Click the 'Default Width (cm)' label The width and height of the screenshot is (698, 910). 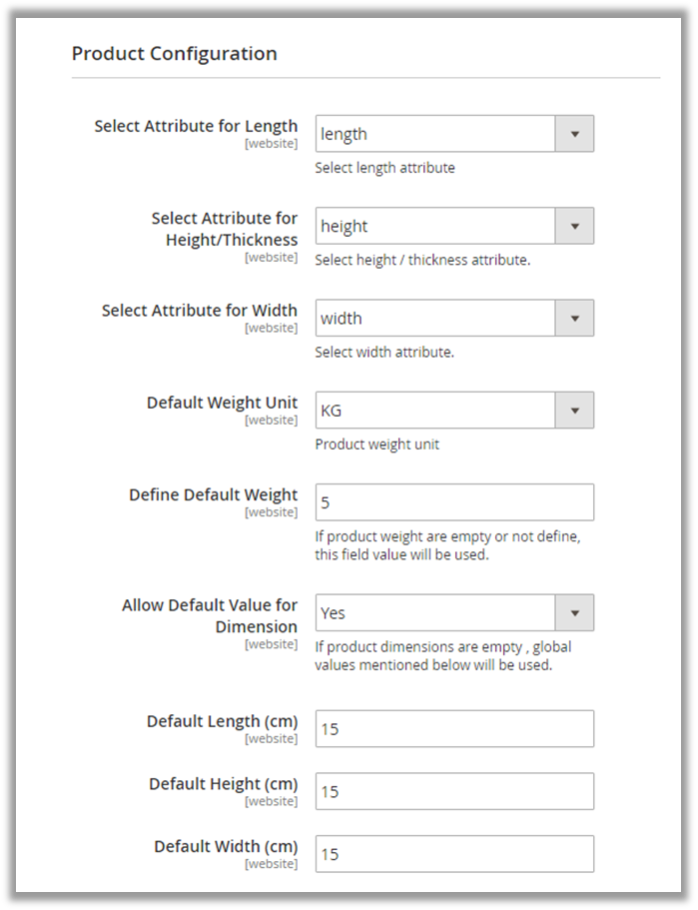[x=226, y=846]
